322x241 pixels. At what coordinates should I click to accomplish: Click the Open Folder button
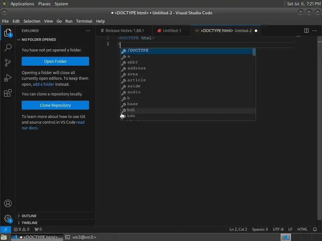click(x=55, y=61)
